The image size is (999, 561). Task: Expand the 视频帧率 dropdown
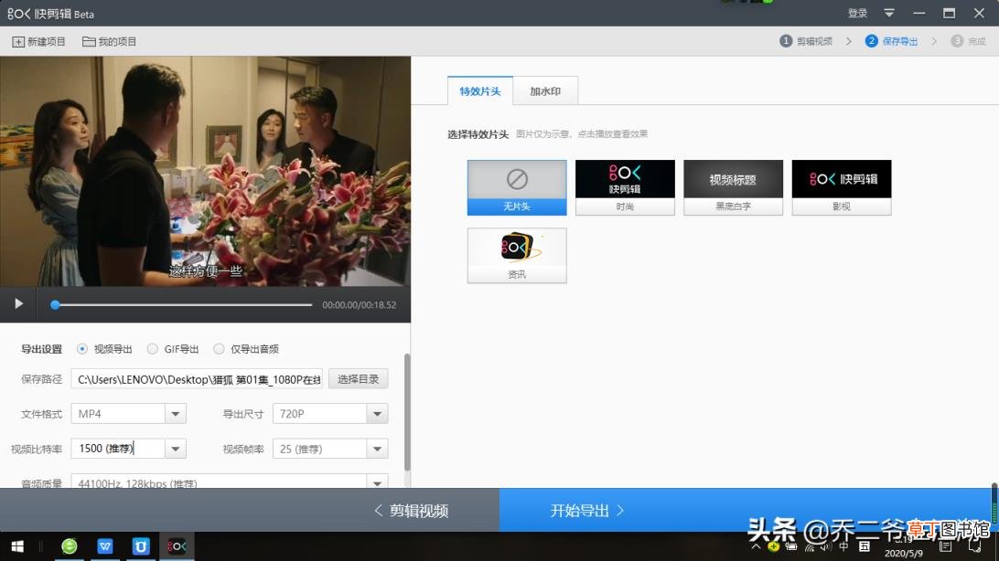[x=377, y=449]
